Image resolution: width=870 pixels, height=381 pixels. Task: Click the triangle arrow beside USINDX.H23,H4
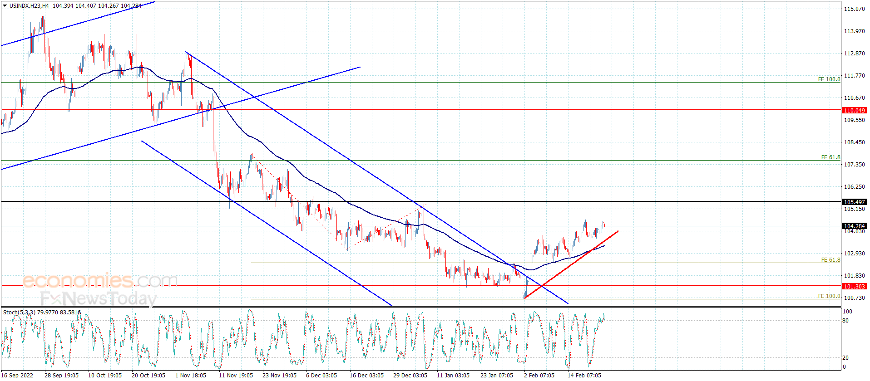5,6
